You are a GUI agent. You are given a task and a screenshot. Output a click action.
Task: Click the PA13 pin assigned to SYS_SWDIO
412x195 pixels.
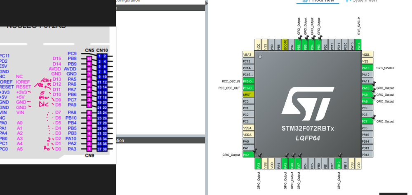[367, 68]
